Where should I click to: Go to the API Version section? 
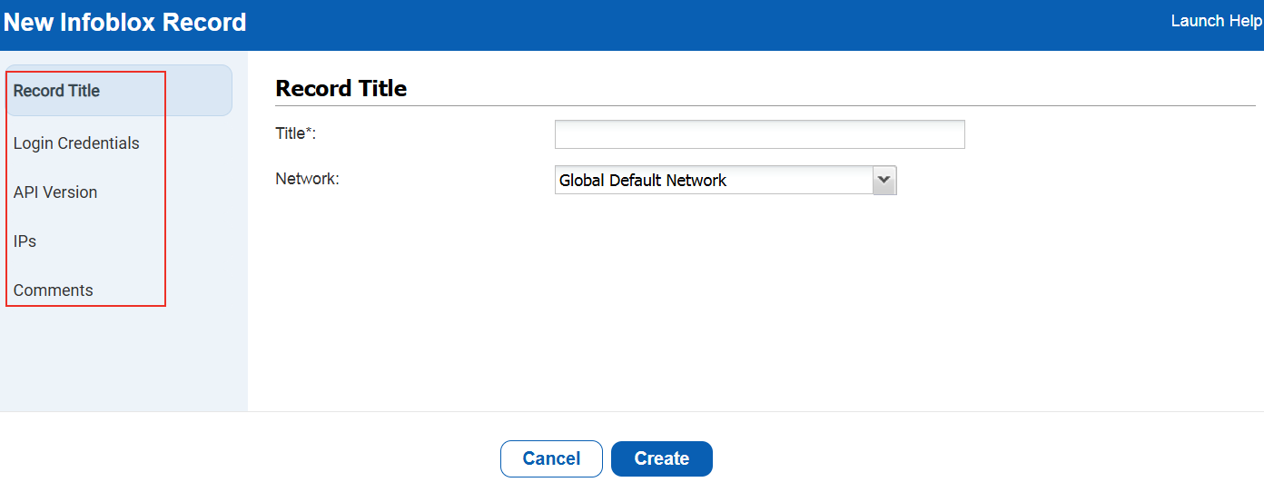55,192
